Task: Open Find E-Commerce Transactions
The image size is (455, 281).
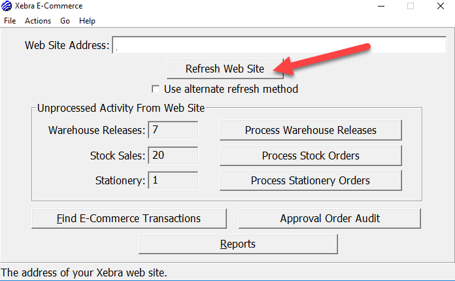Action: 129,219
